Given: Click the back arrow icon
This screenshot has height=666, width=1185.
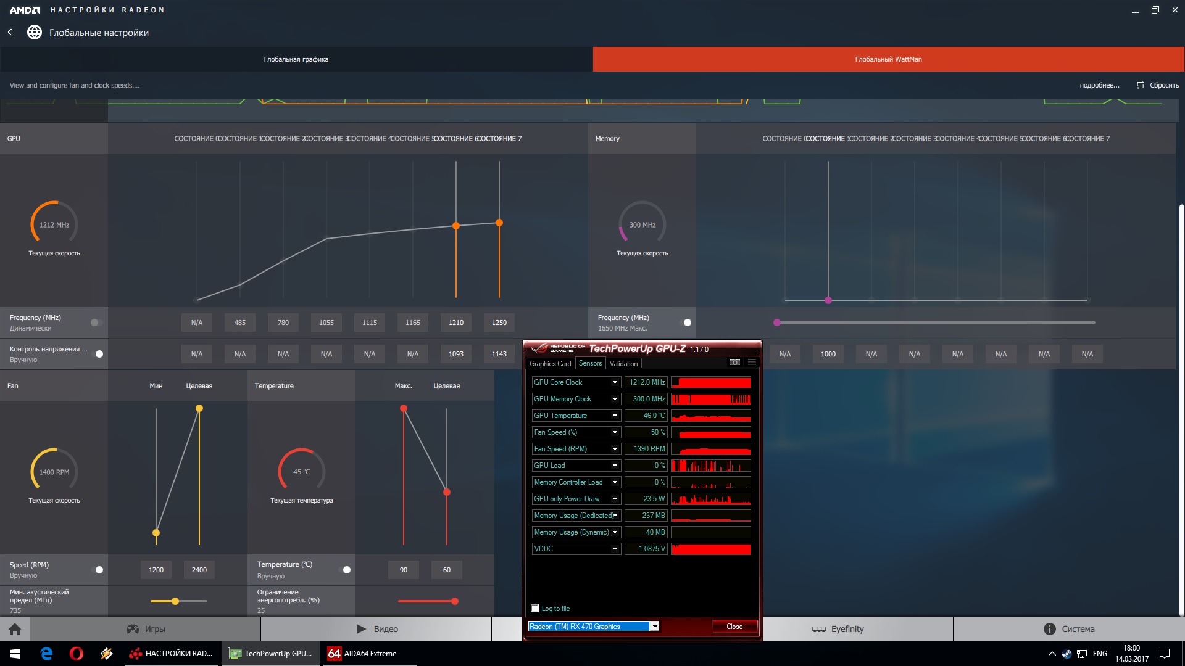Looking at the screenshot, I should point(10,32).
